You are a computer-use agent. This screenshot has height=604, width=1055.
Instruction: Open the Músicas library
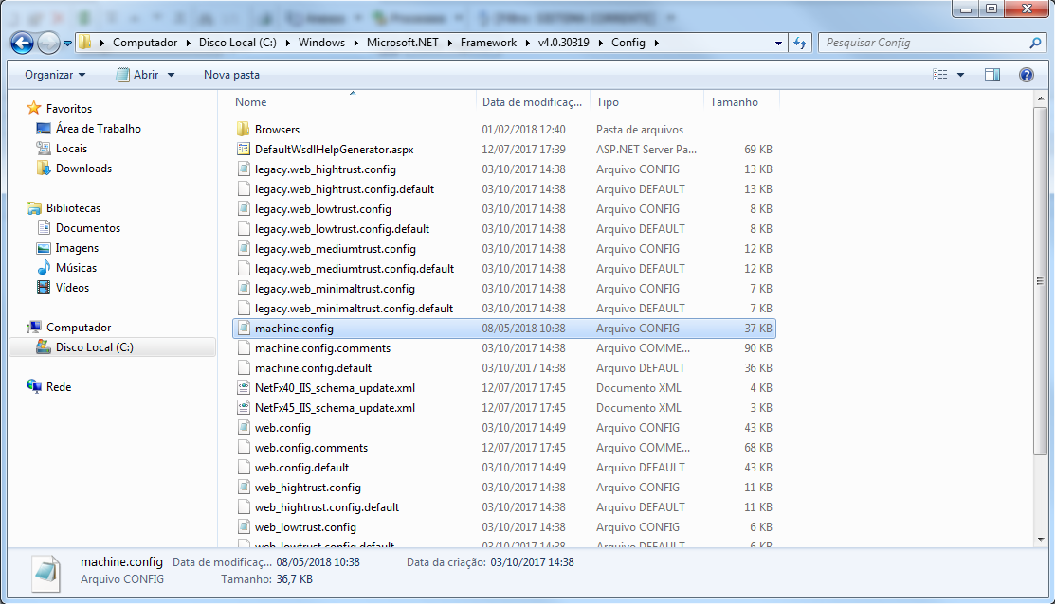click(76, 268)
